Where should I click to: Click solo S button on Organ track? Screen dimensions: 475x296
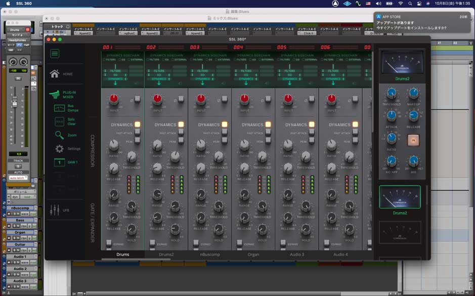(x=14, y=238)
